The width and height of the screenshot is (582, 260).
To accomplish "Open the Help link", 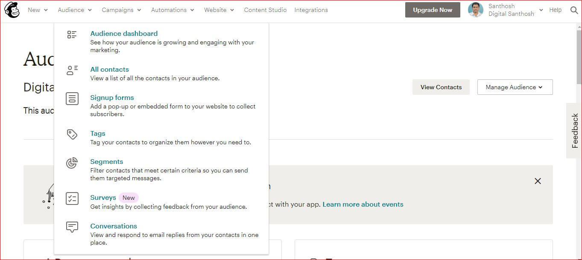I will tap(555, 10).
